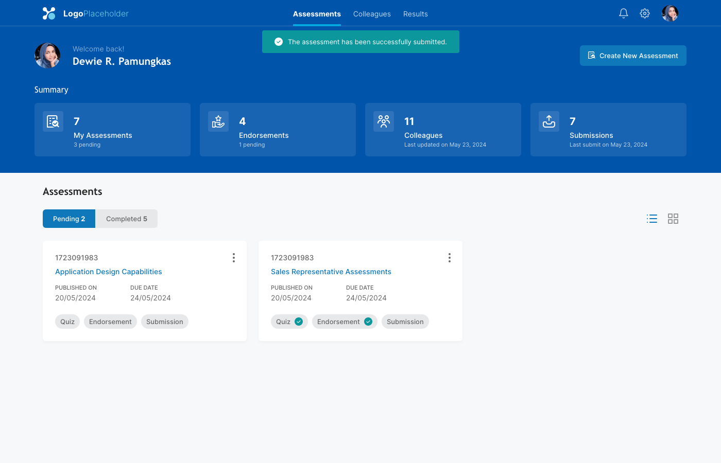Open user avatar menu in header
This screenshot has height=463, width=721.
[x=670, y=13]
